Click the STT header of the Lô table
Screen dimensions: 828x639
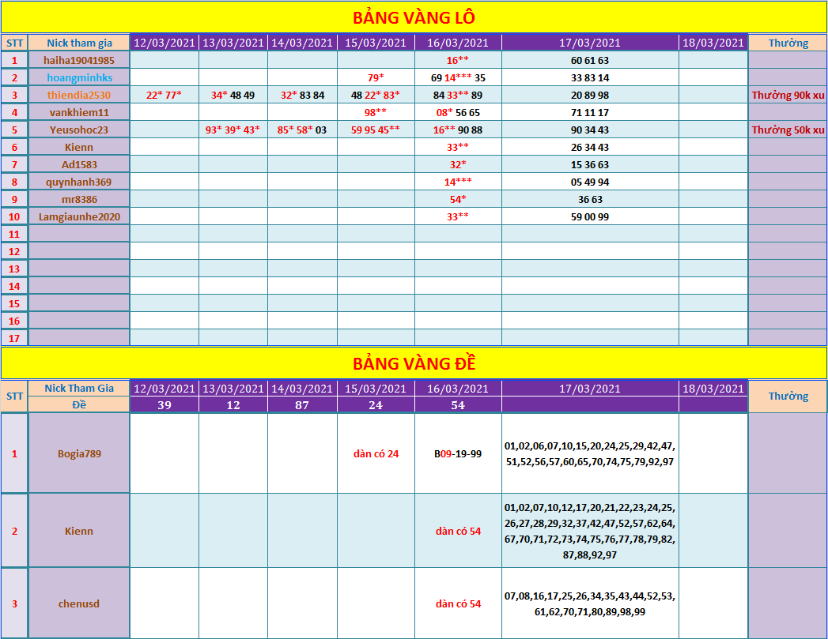(14, 43)
